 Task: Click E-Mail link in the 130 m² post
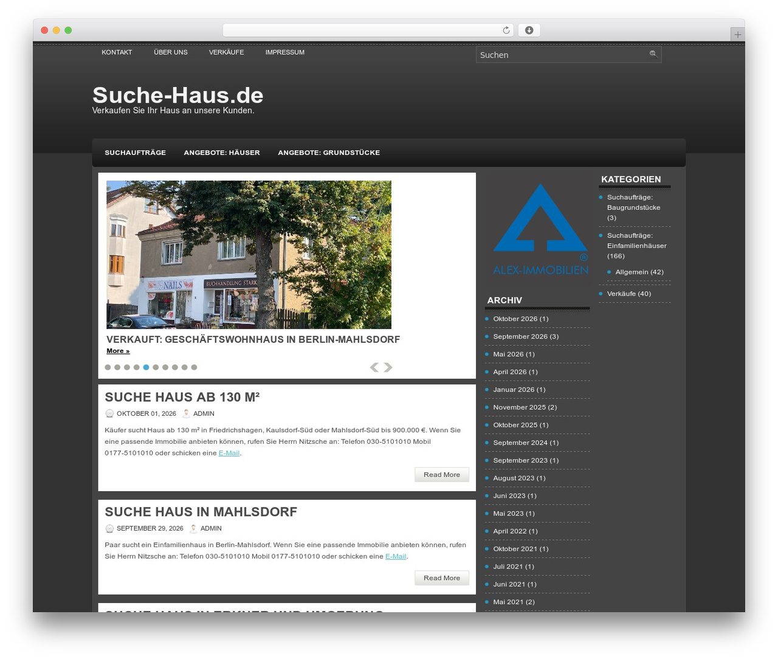(229, 453)
